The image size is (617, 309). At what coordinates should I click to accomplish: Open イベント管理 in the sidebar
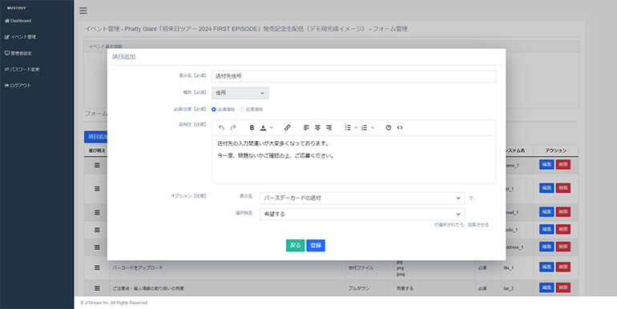pyautogui.click(x=20, y=37)
